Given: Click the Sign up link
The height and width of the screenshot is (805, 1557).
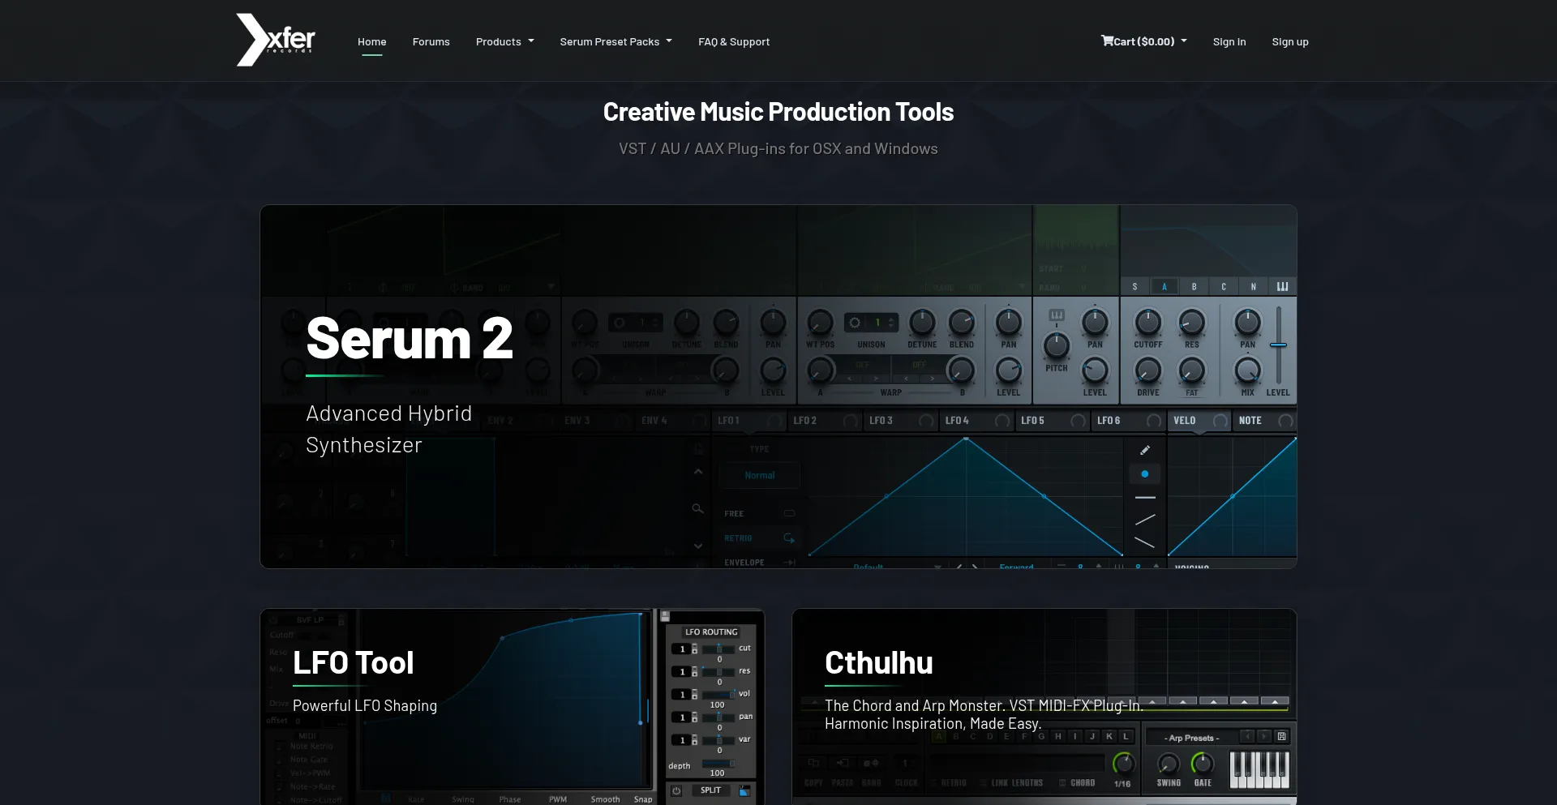Looking at the screenshot, I should pyautogui.click(x=1289, y=41).
